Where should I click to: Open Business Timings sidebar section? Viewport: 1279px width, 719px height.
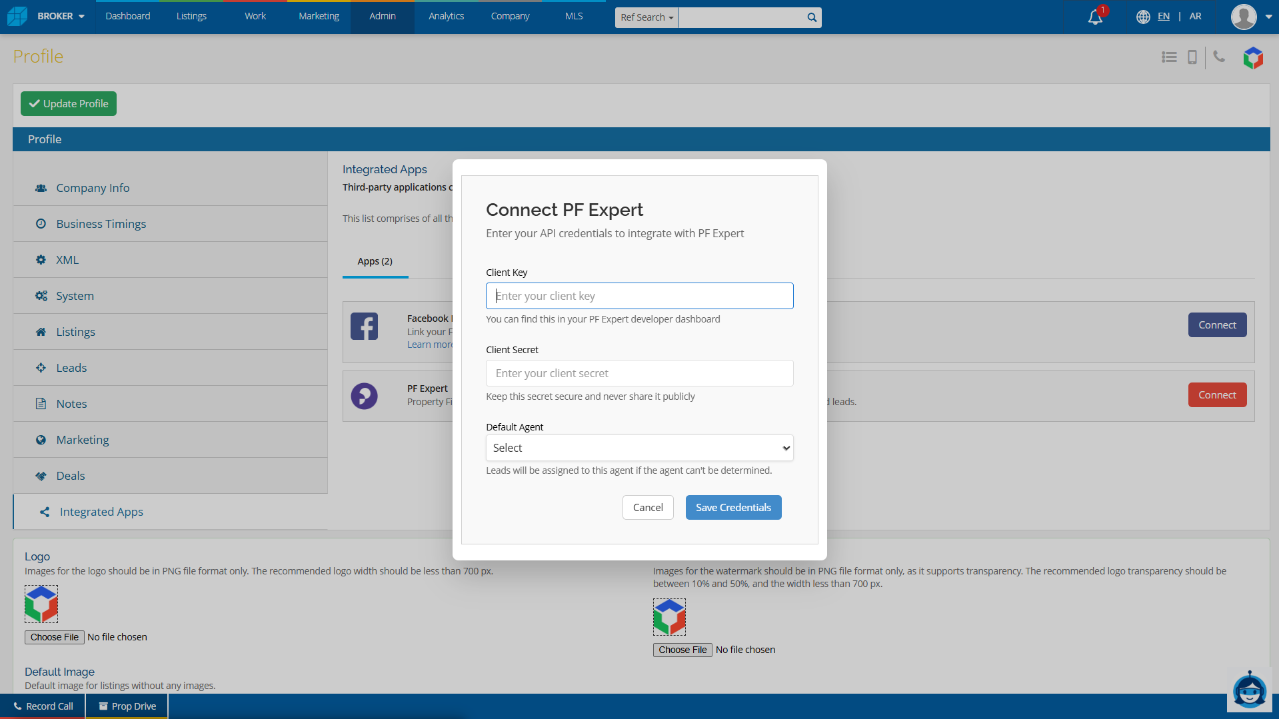coord(170,224)
